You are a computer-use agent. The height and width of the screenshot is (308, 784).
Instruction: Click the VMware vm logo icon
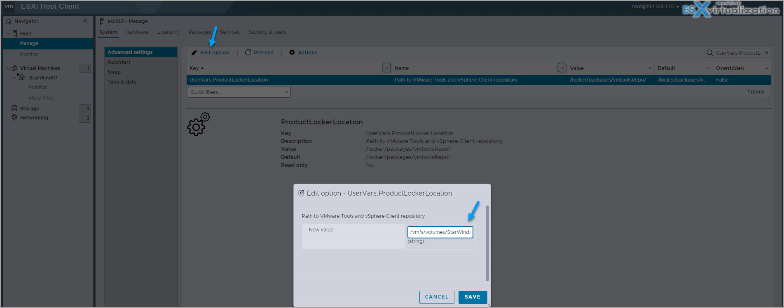click(9, 7)
